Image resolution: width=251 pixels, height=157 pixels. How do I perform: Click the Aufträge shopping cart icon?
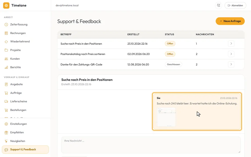pyautogui.click(x=6, y=93)
